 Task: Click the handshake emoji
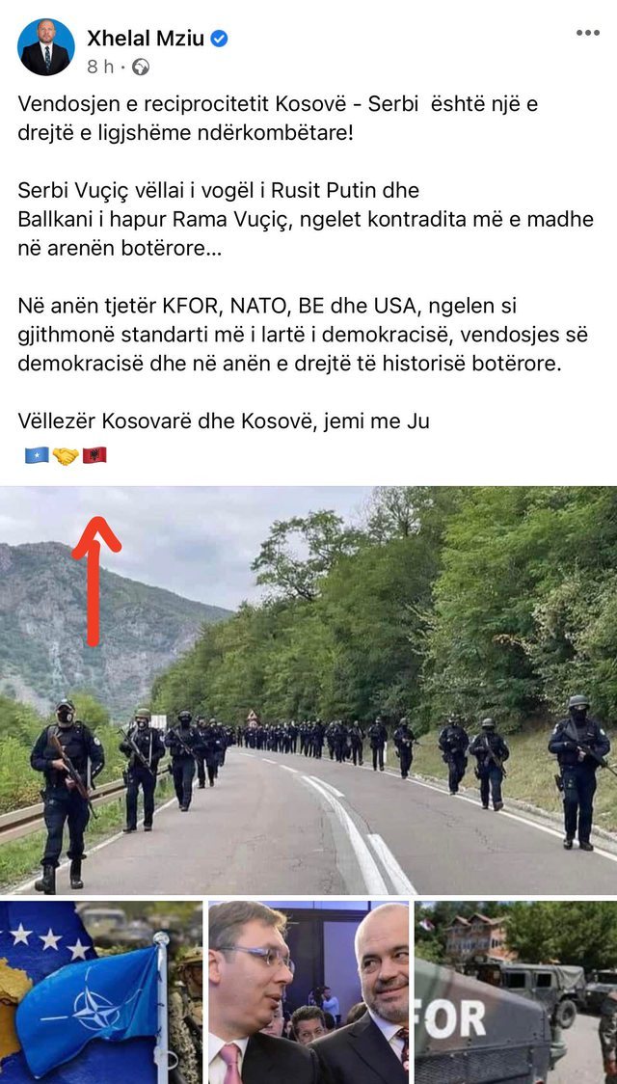(66, 455)
